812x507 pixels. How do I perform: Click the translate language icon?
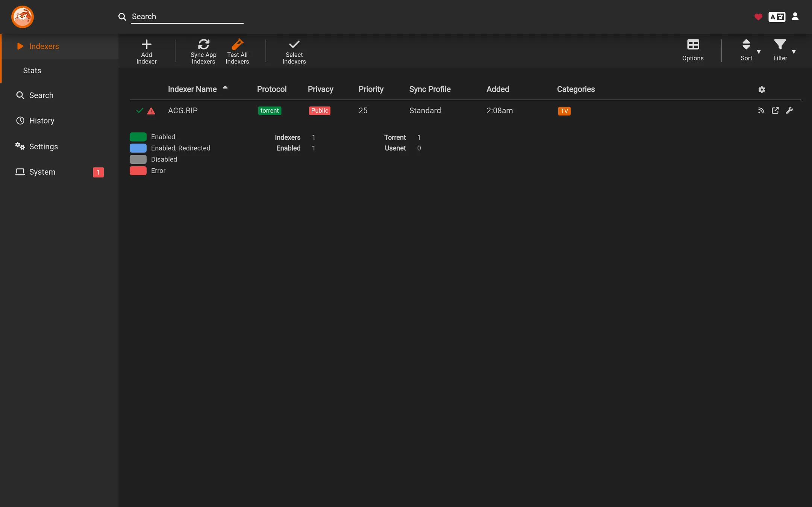[777, 17]
